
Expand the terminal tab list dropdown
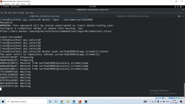tap(183, 16)
